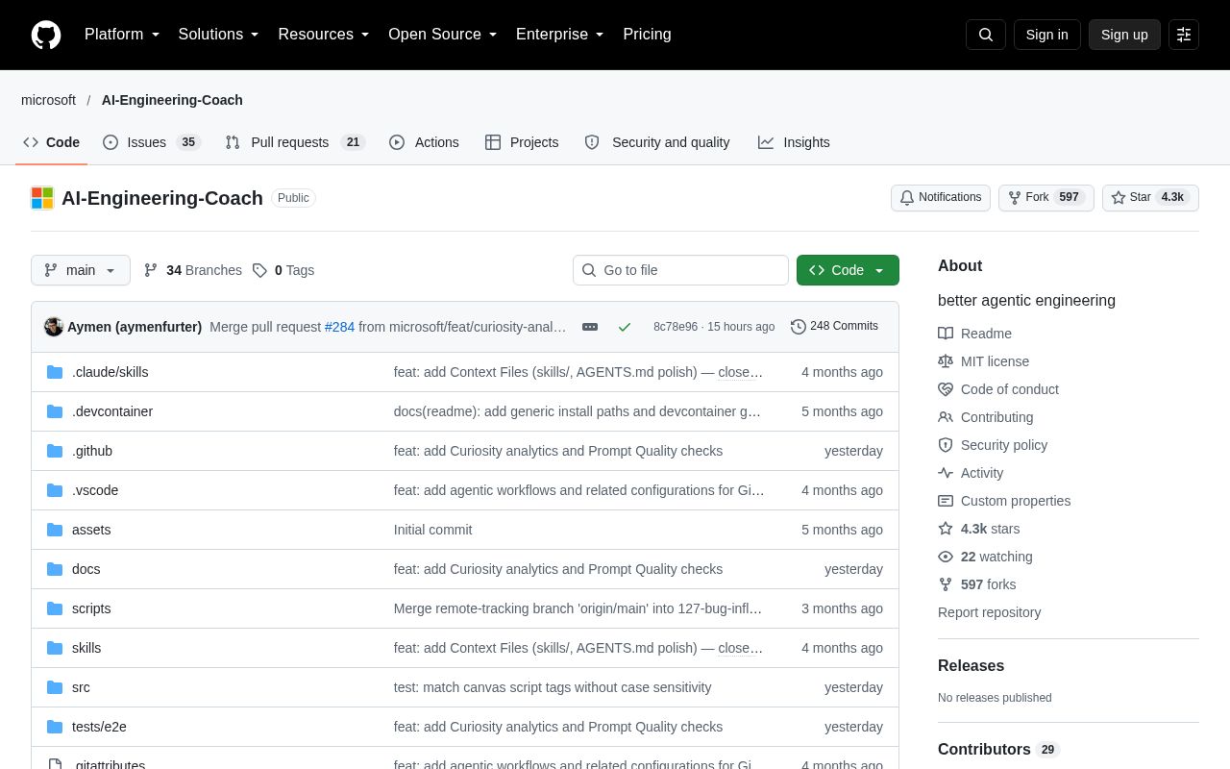View the 34 Branches link
This screenshot has height=769, width=1230.
[192, 270]
